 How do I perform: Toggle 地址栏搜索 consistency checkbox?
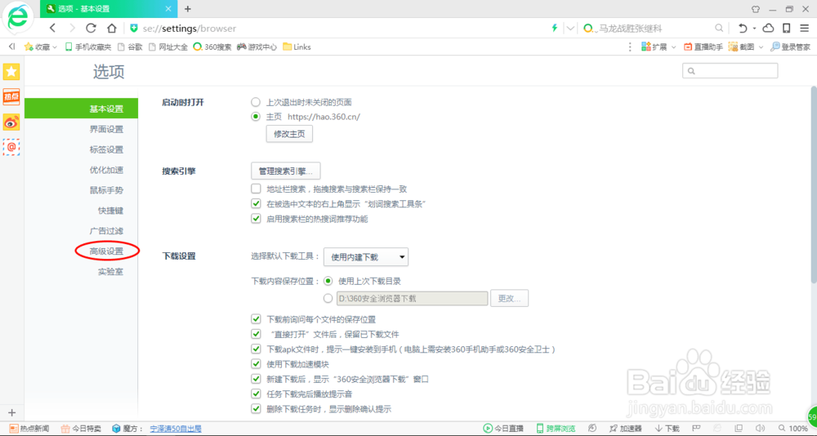[x=256, y=189]
